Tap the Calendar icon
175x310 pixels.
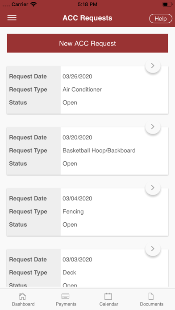[x=108, y=296]
